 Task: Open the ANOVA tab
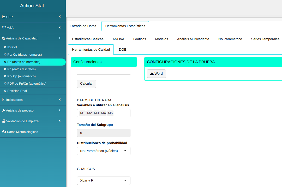point(118,39)
